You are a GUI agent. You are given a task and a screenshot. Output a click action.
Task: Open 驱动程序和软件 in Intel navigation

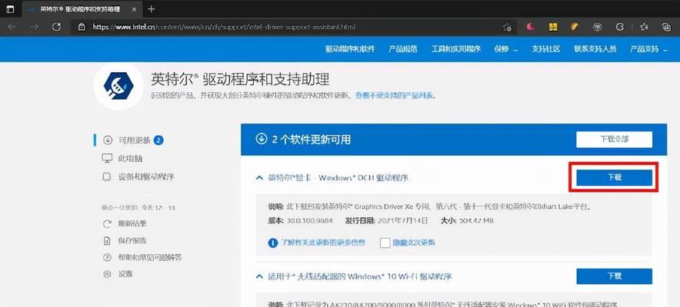click(350, 49)
